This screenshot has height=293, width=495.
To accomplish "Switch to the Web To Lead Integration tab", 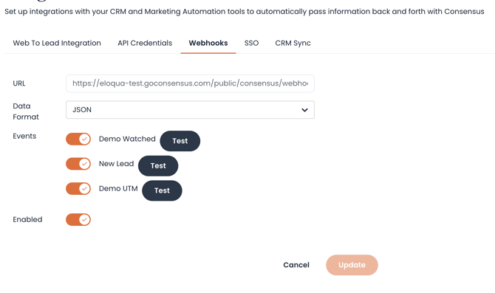I will [x=57, y=44].
